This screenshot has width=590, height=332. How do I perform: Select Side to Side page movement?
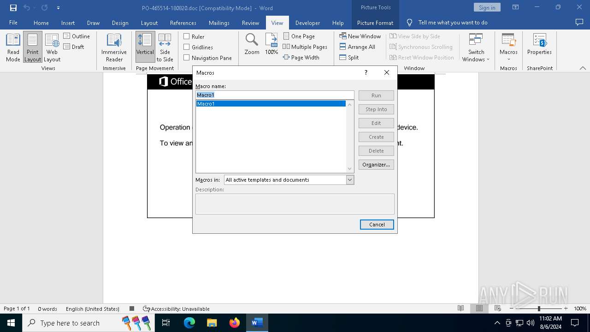click(x=165, y=47)
